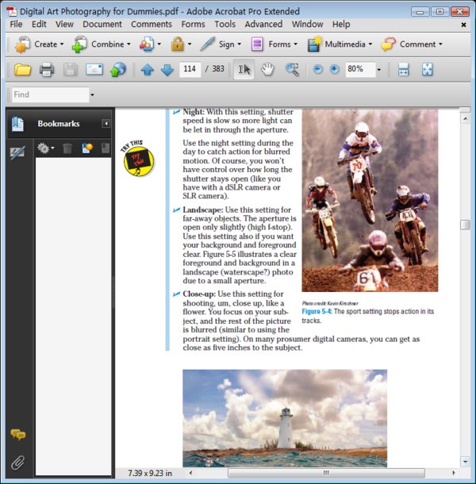Click the Comment bubble icon
The image size is (476, 484).
(388, 44)
